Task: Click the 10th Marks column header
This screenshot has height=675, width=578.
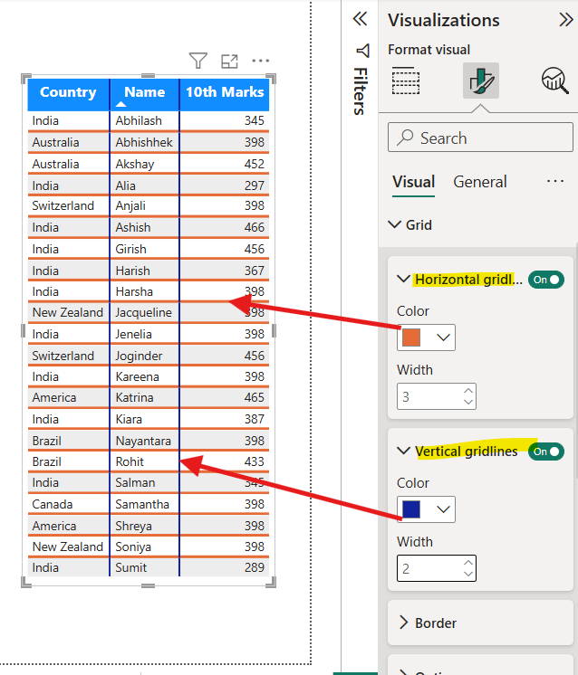Action: 225,92
